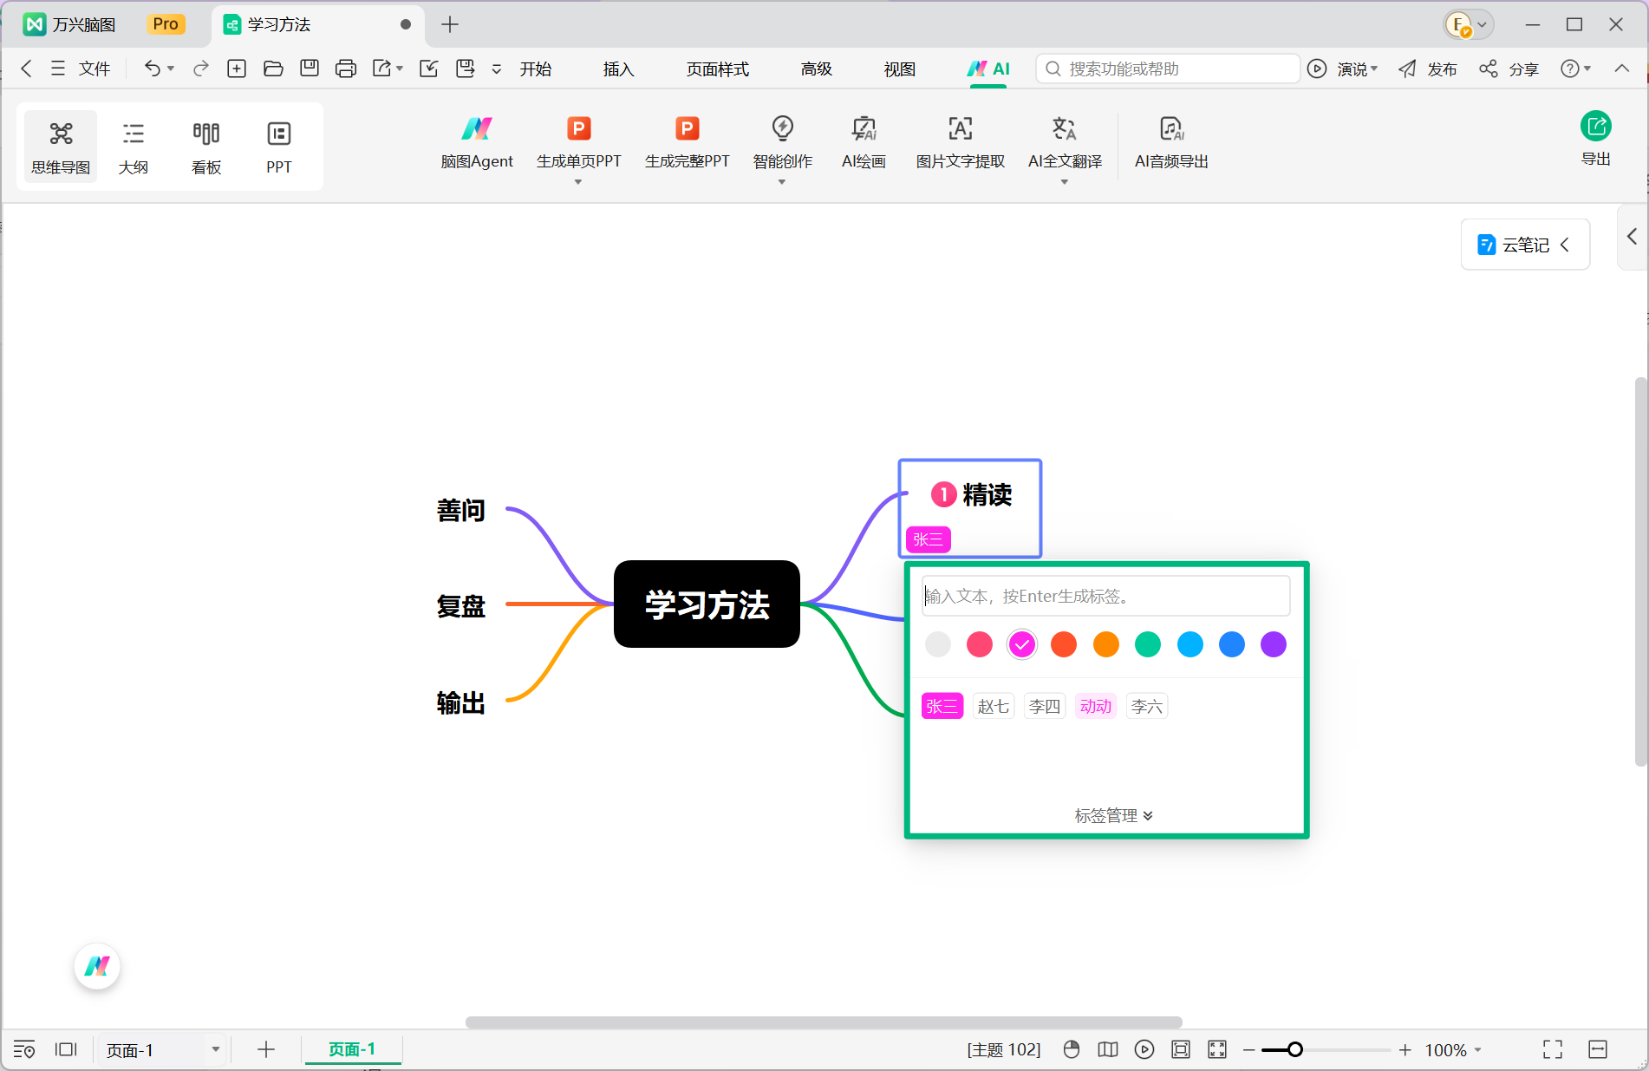The height and width of the screenshot is (1071, 1649).
Task: Switch to 大纲 outline view
Action: (x=134, y=146)
